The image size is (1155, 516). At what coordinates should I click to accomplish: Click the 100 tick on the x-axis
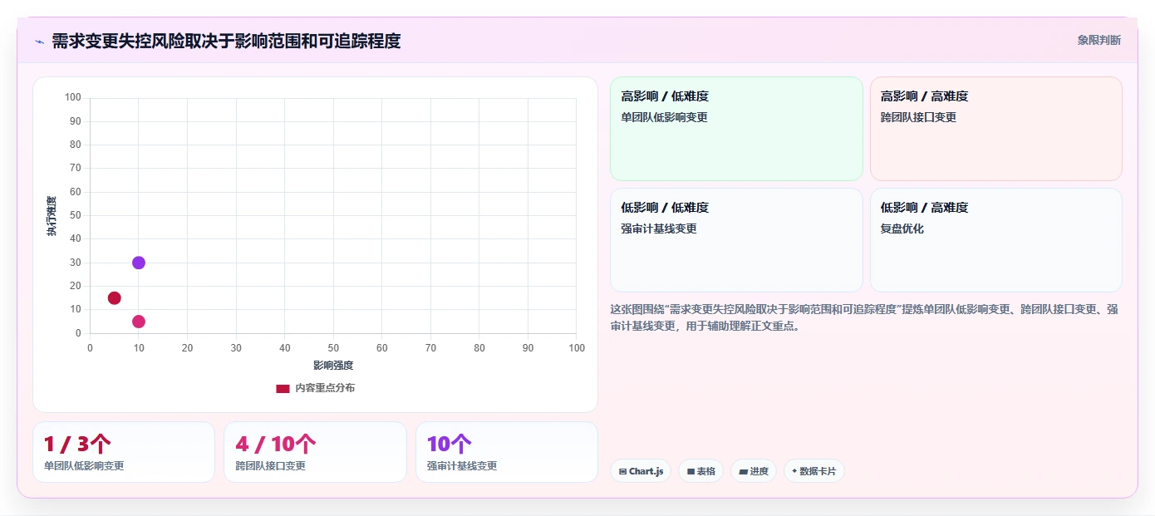pos(577,348)
